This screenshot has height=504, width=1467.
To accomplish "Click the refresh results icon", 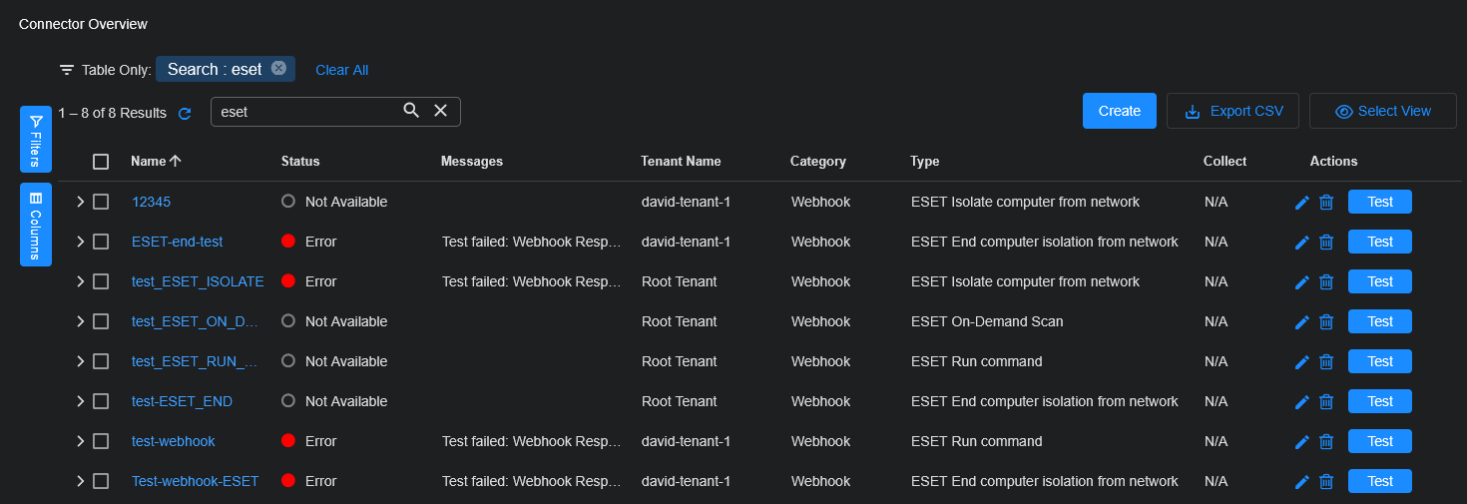I will pos(185,114).
